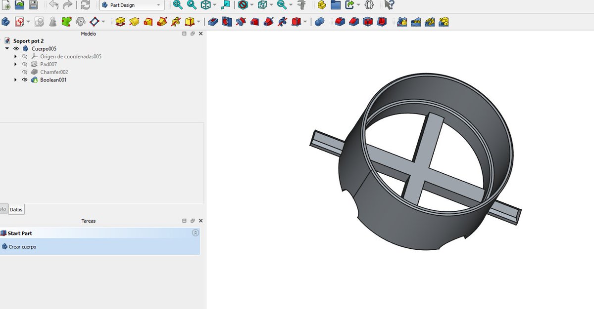Activate the Fillet tool

click(340, 22)
